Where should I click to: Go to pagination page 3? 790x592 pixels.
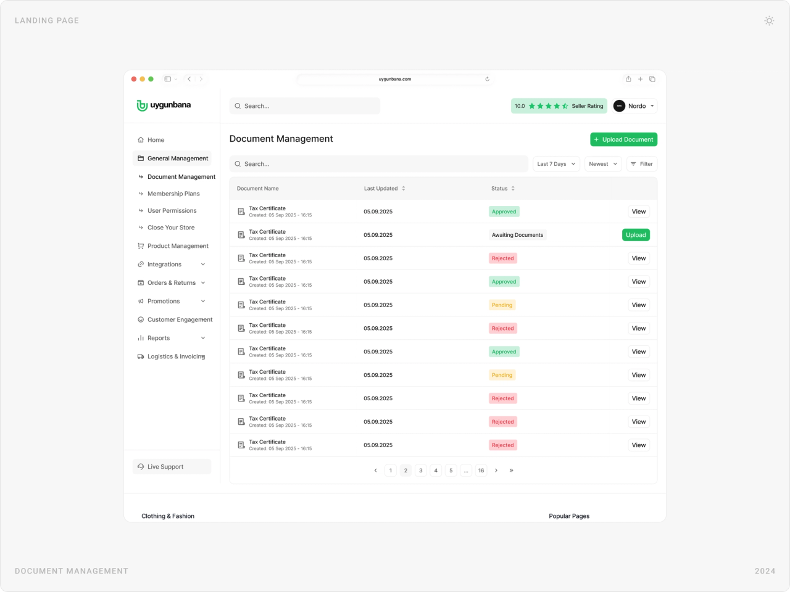pyautogui.click(x=421, y=471)
